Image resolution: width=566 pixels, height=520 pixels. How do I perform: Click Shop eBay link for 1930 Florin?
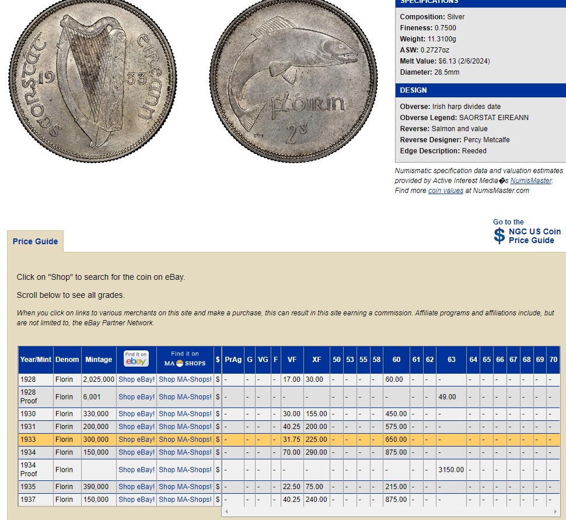click(x=136, y=414)
